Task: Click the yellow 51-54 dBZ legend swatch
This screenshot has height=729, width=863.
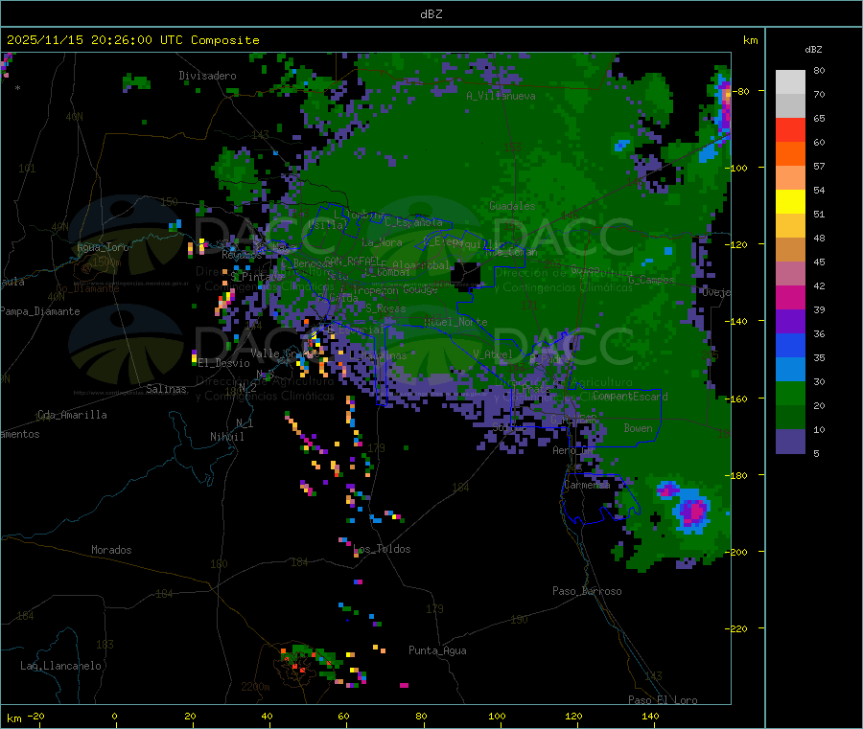Action: pyautogui.click(x=790, y=202)
